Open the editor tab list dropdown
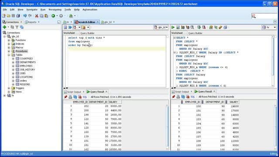279x157 pixels. coord(275,22)
